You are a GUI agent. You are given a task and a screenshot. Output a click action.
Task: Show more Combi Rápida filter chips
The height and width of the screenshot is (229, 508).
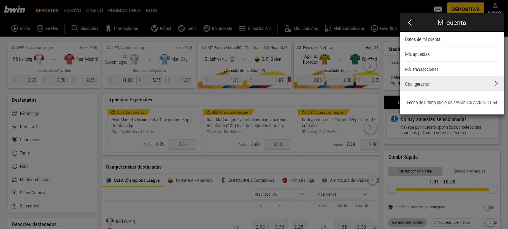(490, 223)
